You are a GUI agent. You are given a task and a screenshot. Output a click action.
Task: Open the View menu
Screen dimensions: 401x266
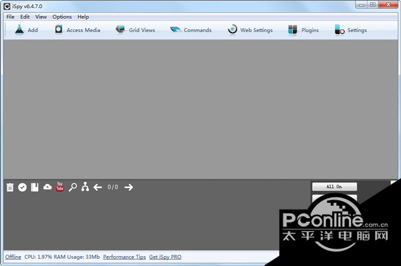coord(41,17)
